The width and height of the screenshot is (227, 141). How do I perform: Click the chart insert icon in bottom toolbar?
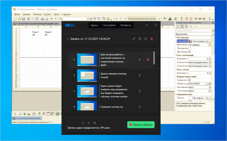click(29, 114)
